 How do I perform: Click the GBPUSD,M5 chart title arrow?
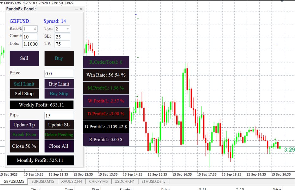(2, 3)
